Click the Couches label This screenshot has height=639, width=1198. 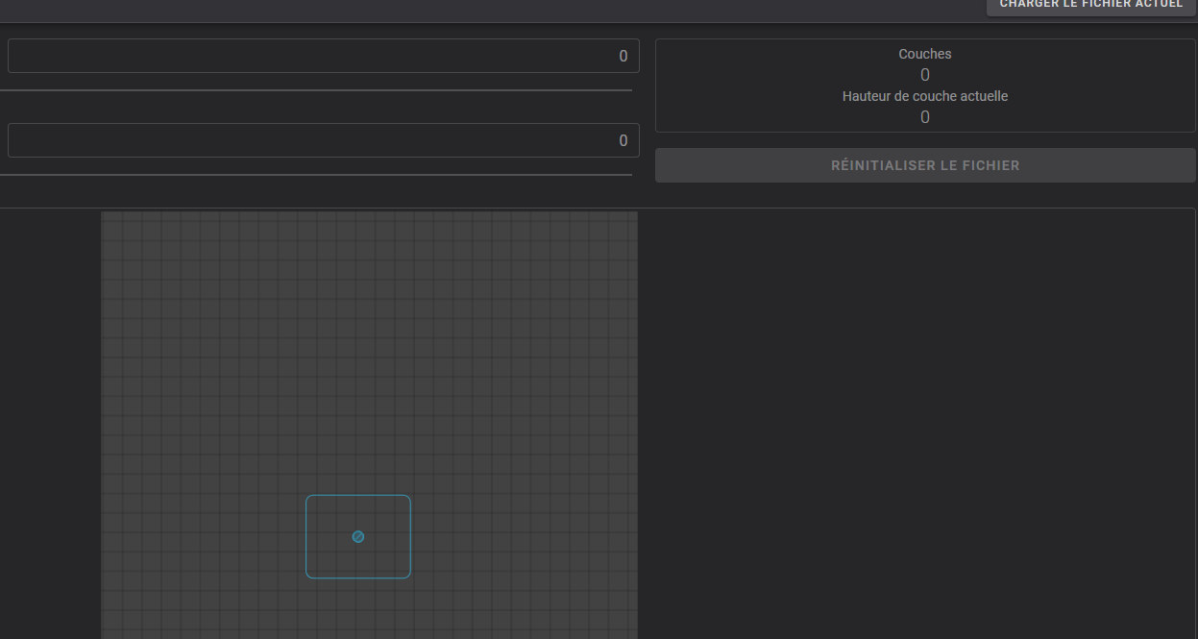[x=925, y=54]
